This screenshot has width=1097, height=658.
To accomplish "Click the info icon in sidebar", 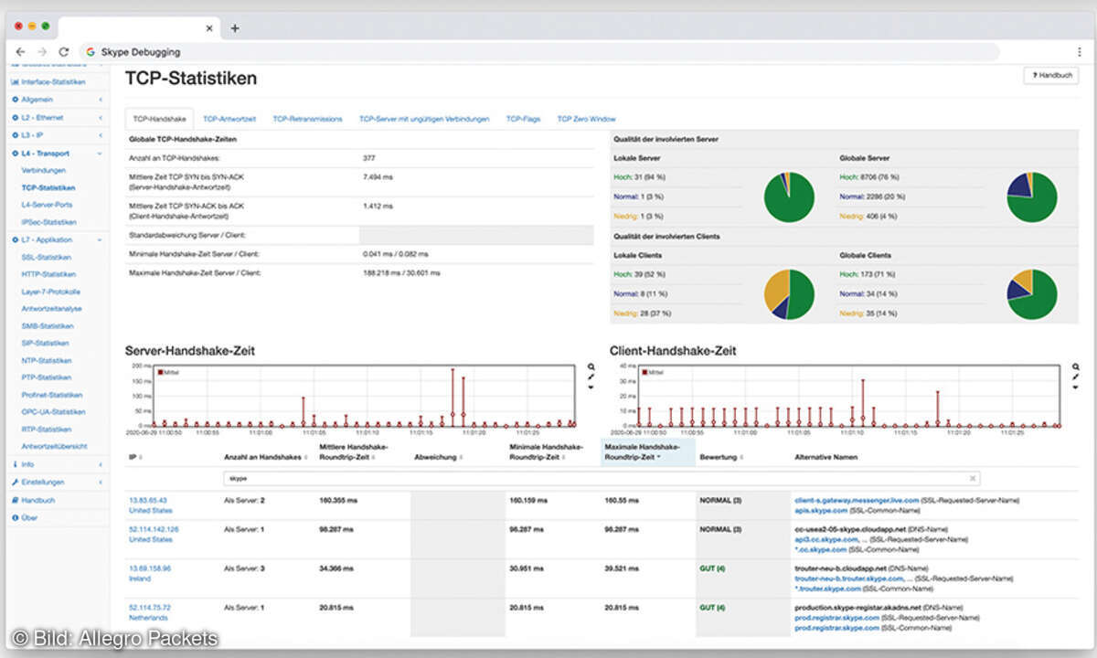I will pos(16,464).
